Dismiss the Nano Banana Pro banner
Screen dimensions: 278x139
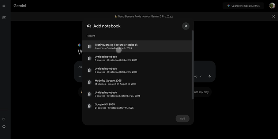point(274,16)
